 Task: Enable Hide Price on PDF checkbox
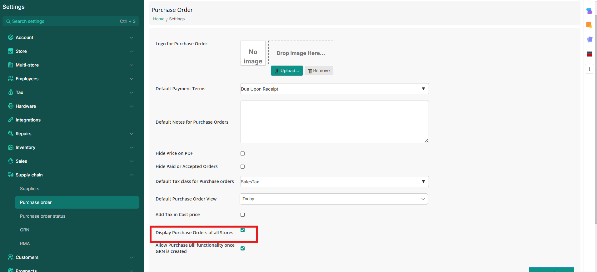pyautogui.click(x=242, y=153)
